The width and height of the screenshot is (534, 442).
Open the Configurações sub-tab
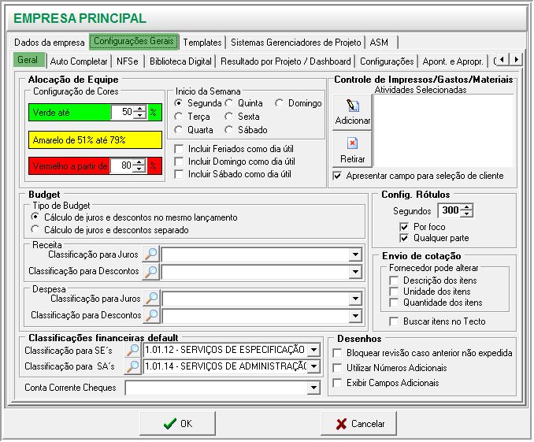pyautogui.click(x=387, y=61)
